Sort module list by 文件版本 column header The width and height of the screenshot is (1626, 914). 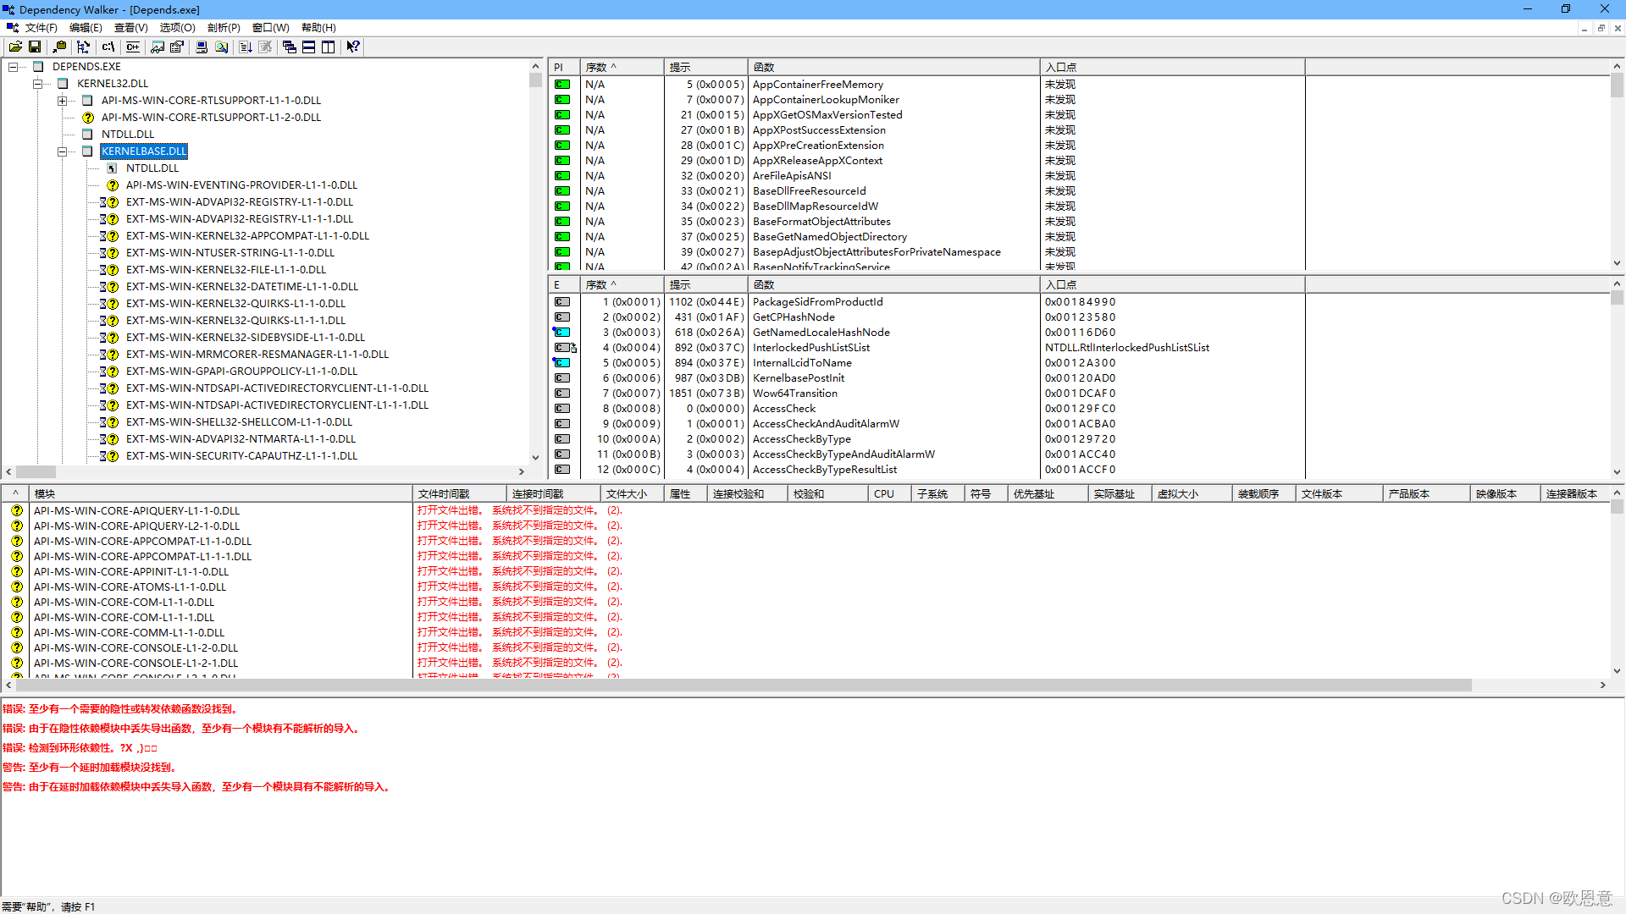tap(1340, 493)
